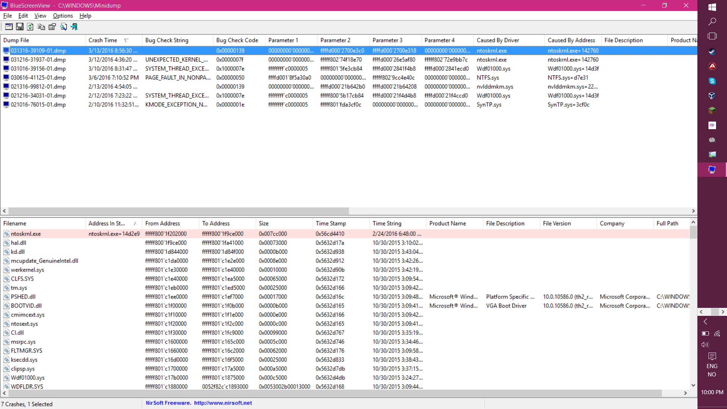
Task: Open the volume tray icon
Action: (x=705, y=345)
